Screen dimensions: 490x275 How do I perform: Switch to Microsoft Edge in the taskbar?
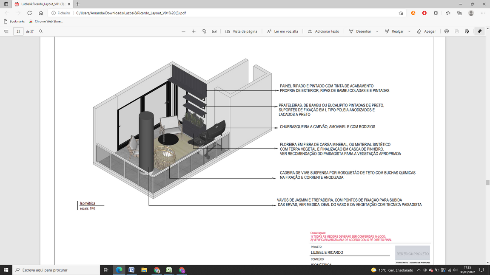(119, 270)
